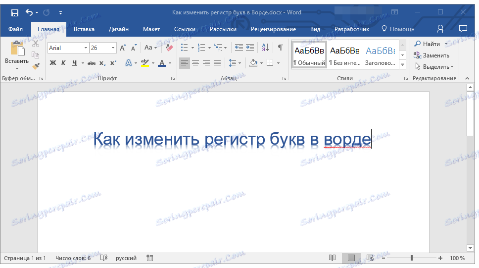Apply shading paint bucket

(x=253, y=63)
